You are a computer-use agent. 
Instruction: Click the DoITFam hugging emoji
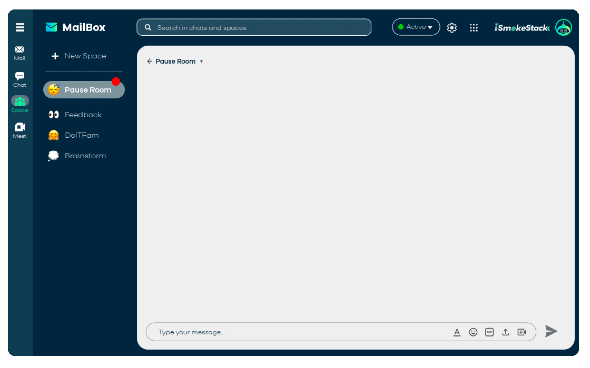(54, 135)
